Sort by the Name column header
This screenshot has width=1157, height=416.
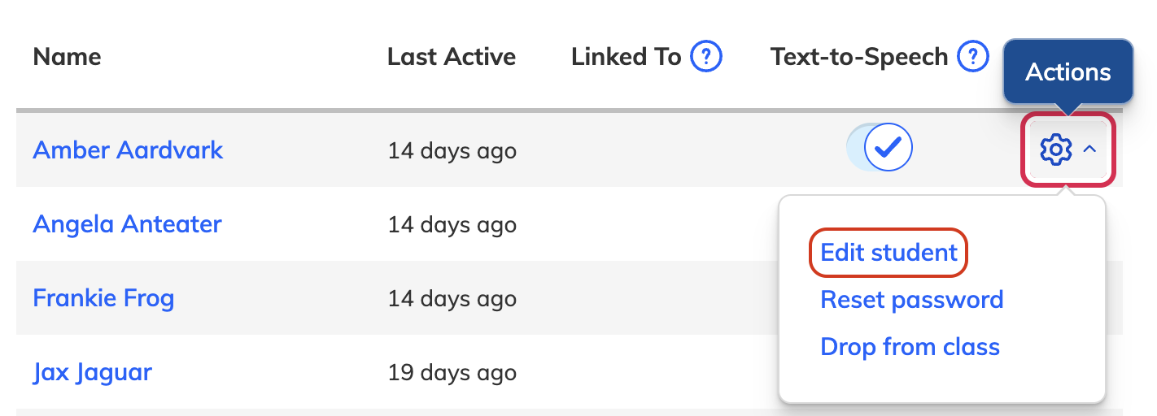click(x=67, y=57)
